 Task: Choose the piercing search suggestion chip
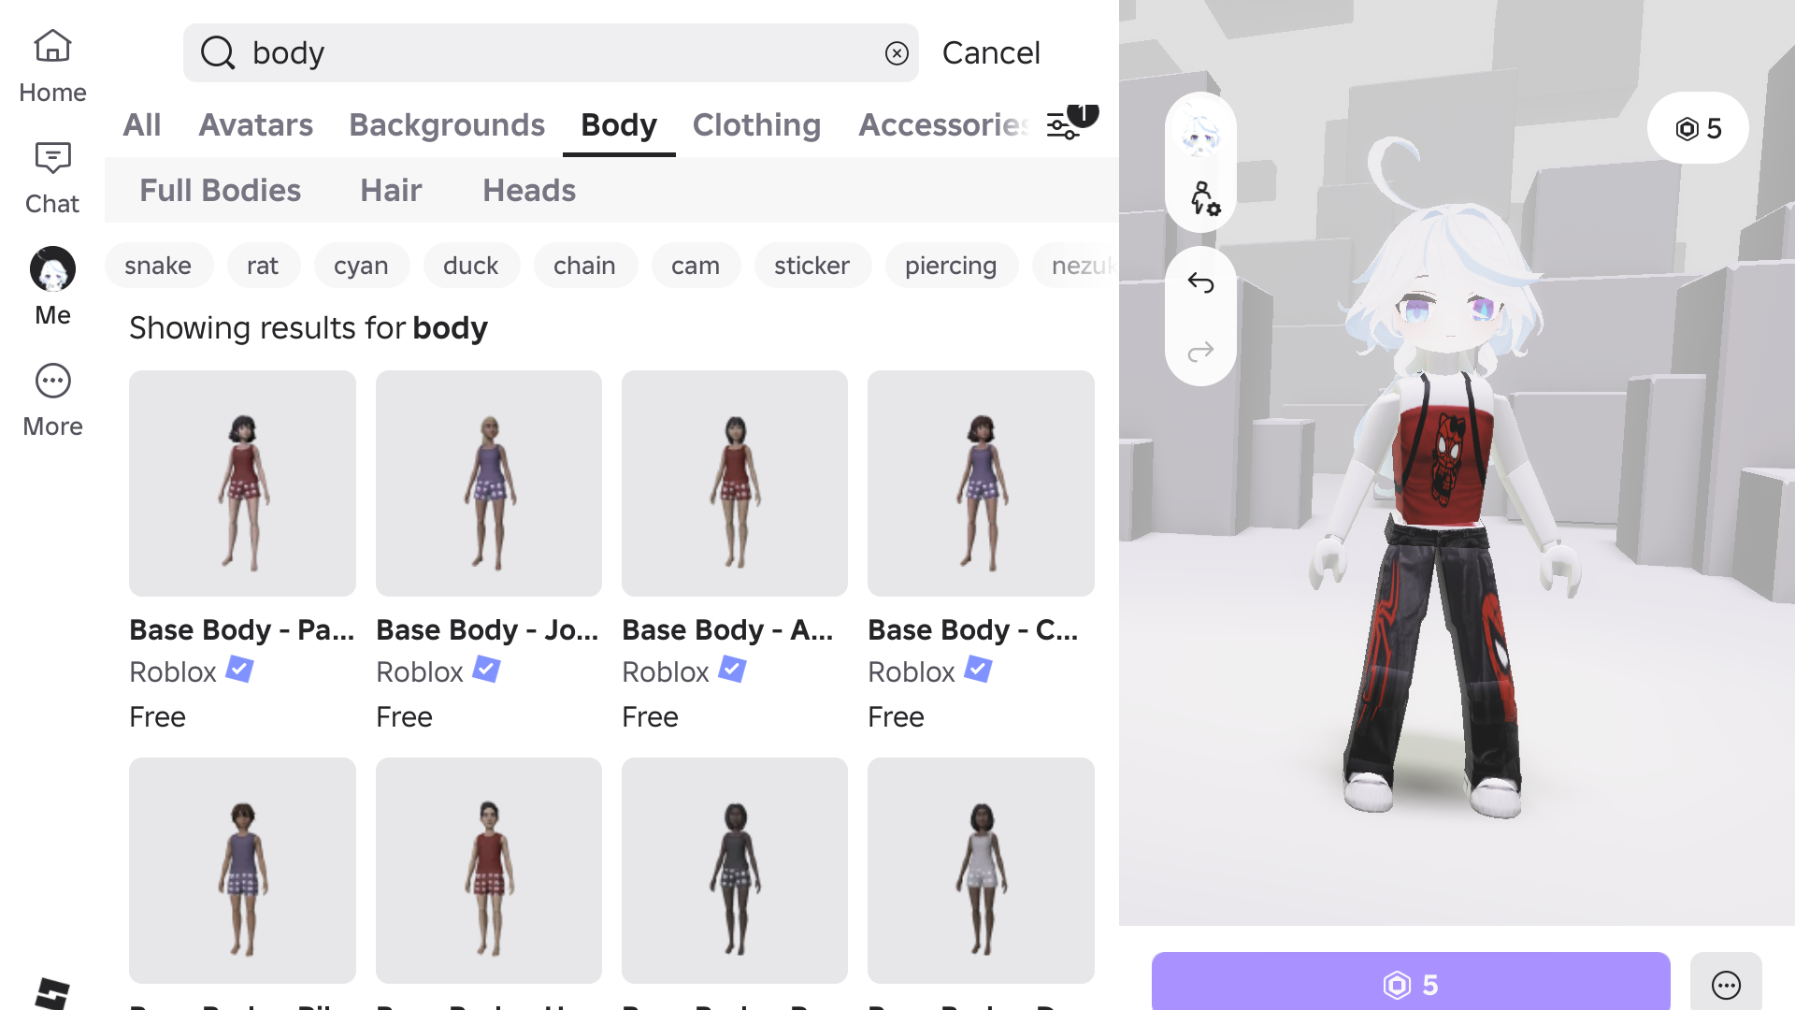[x=951, y=266]
